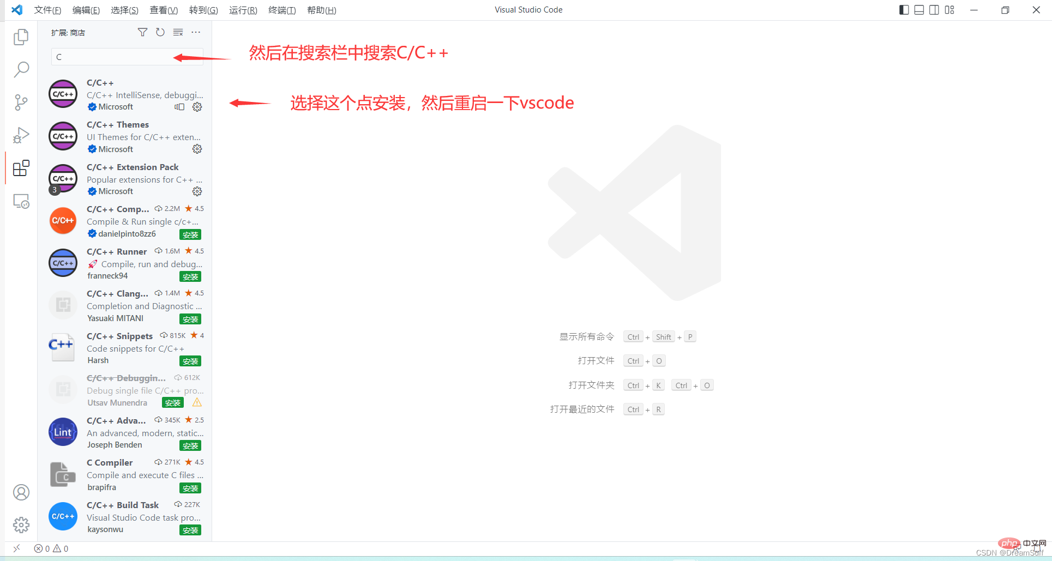
Task: Toggle the bottom panel visibility
Action: [x=919, y=9]
